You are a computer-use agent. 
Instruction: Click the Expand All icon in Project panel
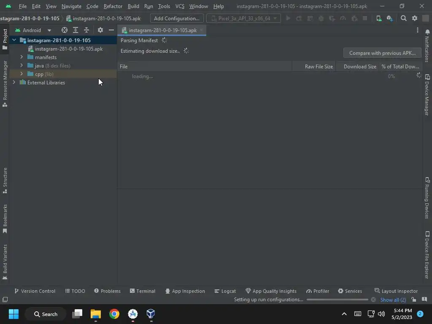pos(76,30)
